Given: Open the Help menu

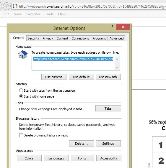Looking at the screenshot, I should [x=62, y=14].
